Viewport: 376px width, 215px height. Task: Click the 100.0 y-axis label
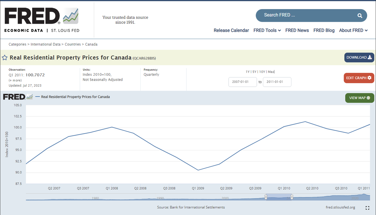pyautogui.click(x=17, y=127)
